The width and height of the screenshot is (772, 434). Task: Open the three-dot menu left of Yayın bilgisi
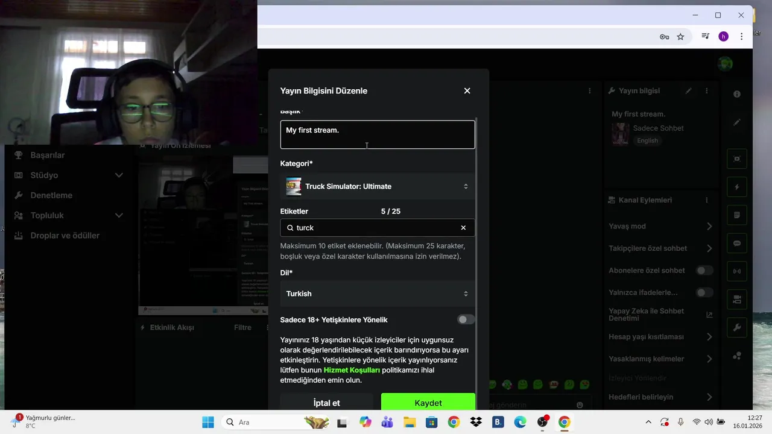coord(590,91)
